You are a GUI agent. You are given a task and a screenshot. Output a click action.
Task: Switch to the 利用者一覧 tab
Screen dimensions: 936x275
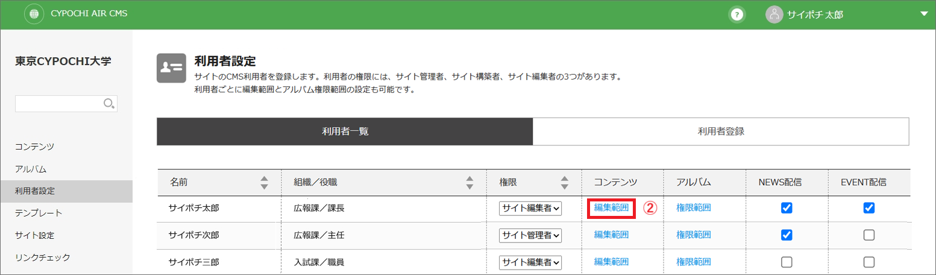coord(345,131)
